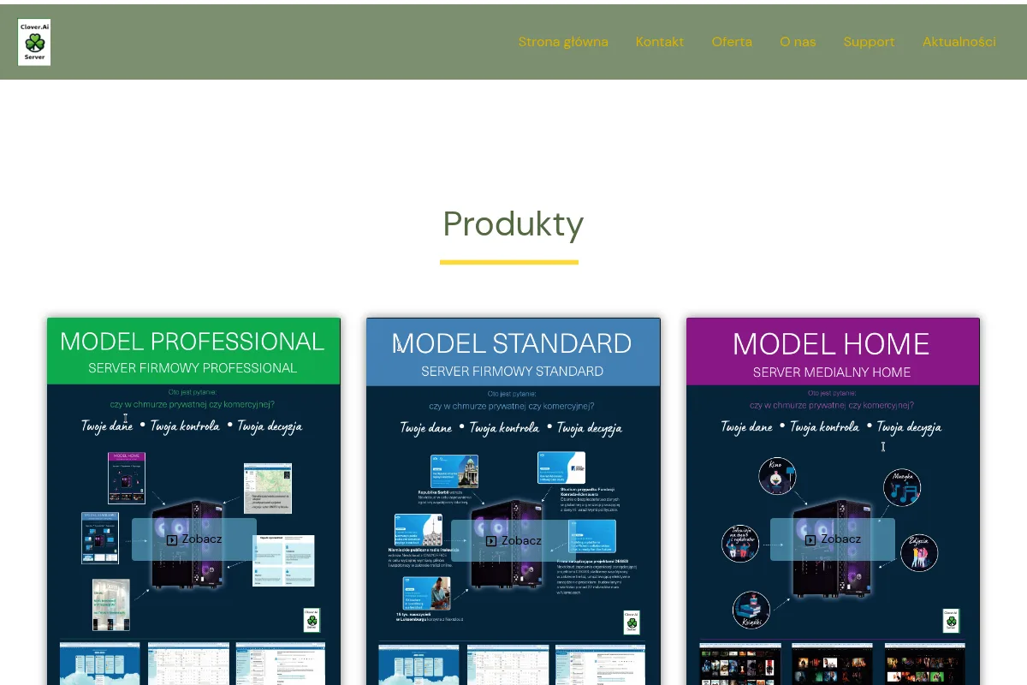Click the Muzyka circle icon on Home poster
Image resolution: width=1027 pixels, height=685 pixels.
pyautogui.click(x=902, y=487)
